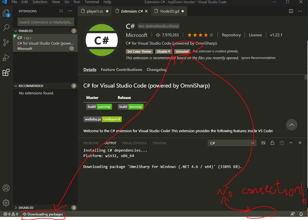Toggle panel maximize with the chevron
Viewport: 308px width, 220px height.
click(291, 143)
